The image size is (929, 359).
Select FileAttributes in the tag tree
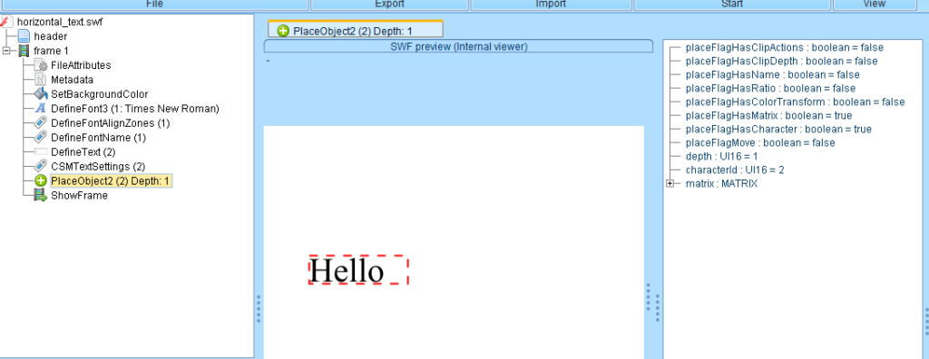tap(81, 65)
